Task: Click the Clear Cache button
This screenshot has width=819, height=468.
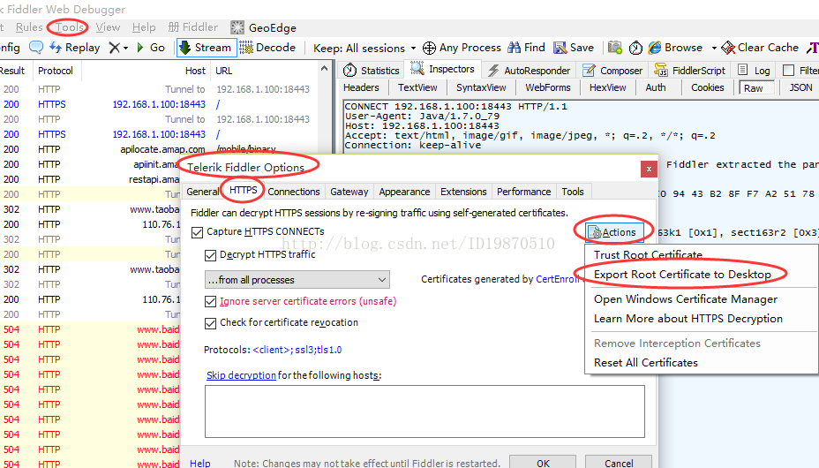Action: [760, 48]
